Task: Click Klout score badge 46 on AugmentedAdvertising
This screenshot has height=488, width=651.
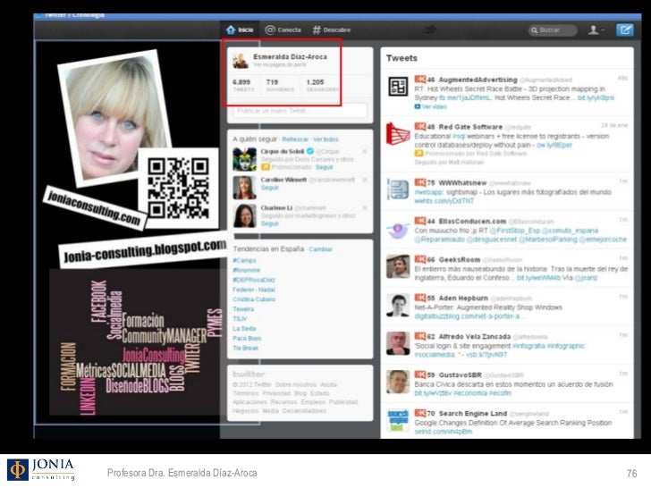Action: coord(424,80)
